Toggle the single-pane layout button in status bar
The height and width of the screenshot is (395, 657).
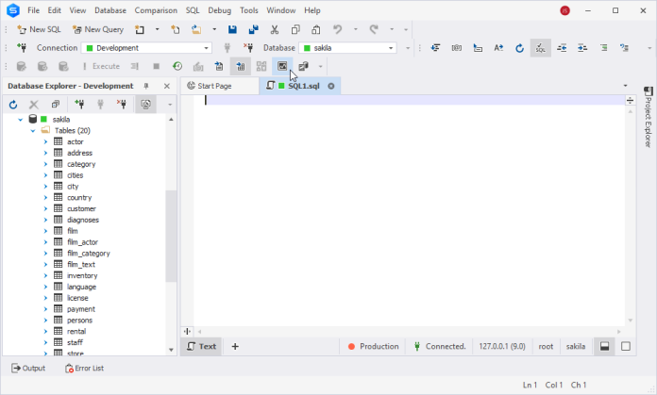point(626,346)
